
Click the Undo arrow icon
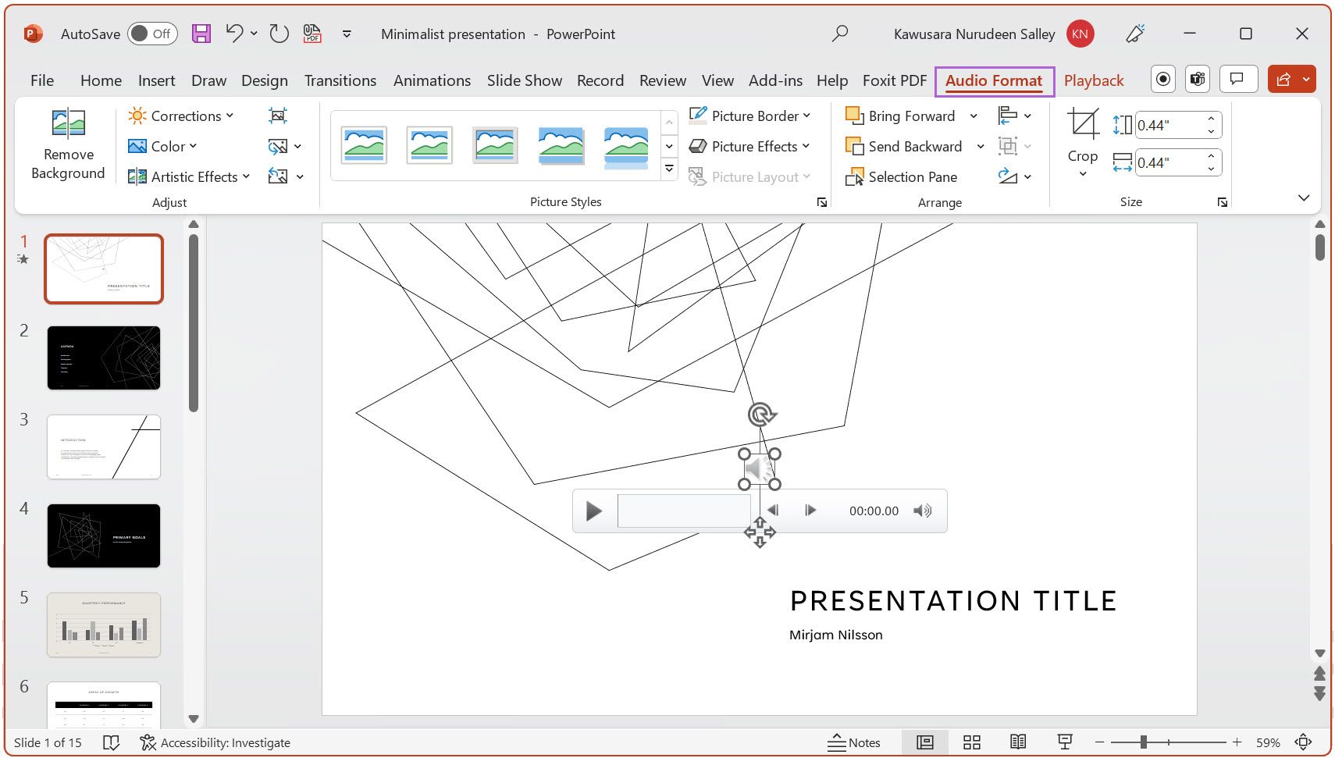click(x=234, y=33)
